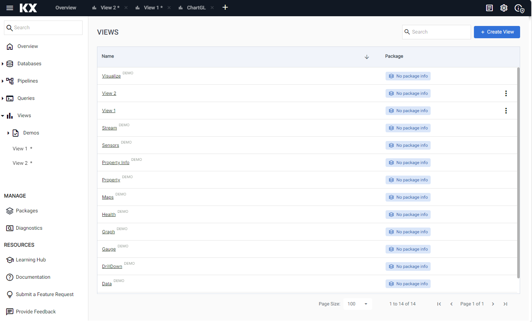
Task: Add a new tab with the plus icon
Action: (x=225, y=8)
